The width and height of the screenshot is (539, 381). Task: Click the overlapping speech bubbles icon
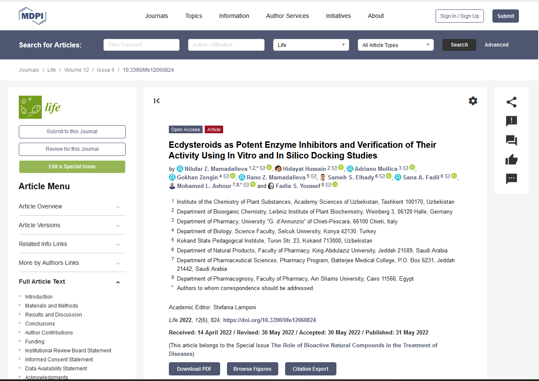pos(511,141)
